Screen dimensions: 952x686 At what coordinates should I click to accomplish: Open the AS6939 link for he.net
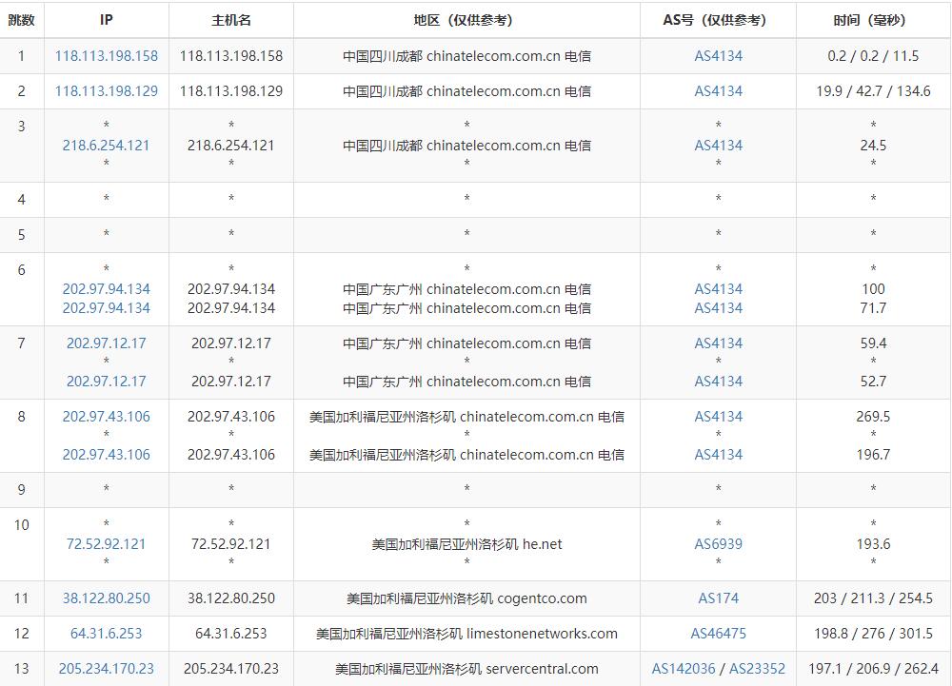(x=718, y=544)
